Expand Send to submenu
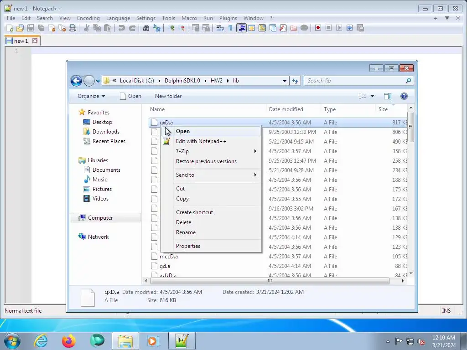 click(x=211, y=175)
